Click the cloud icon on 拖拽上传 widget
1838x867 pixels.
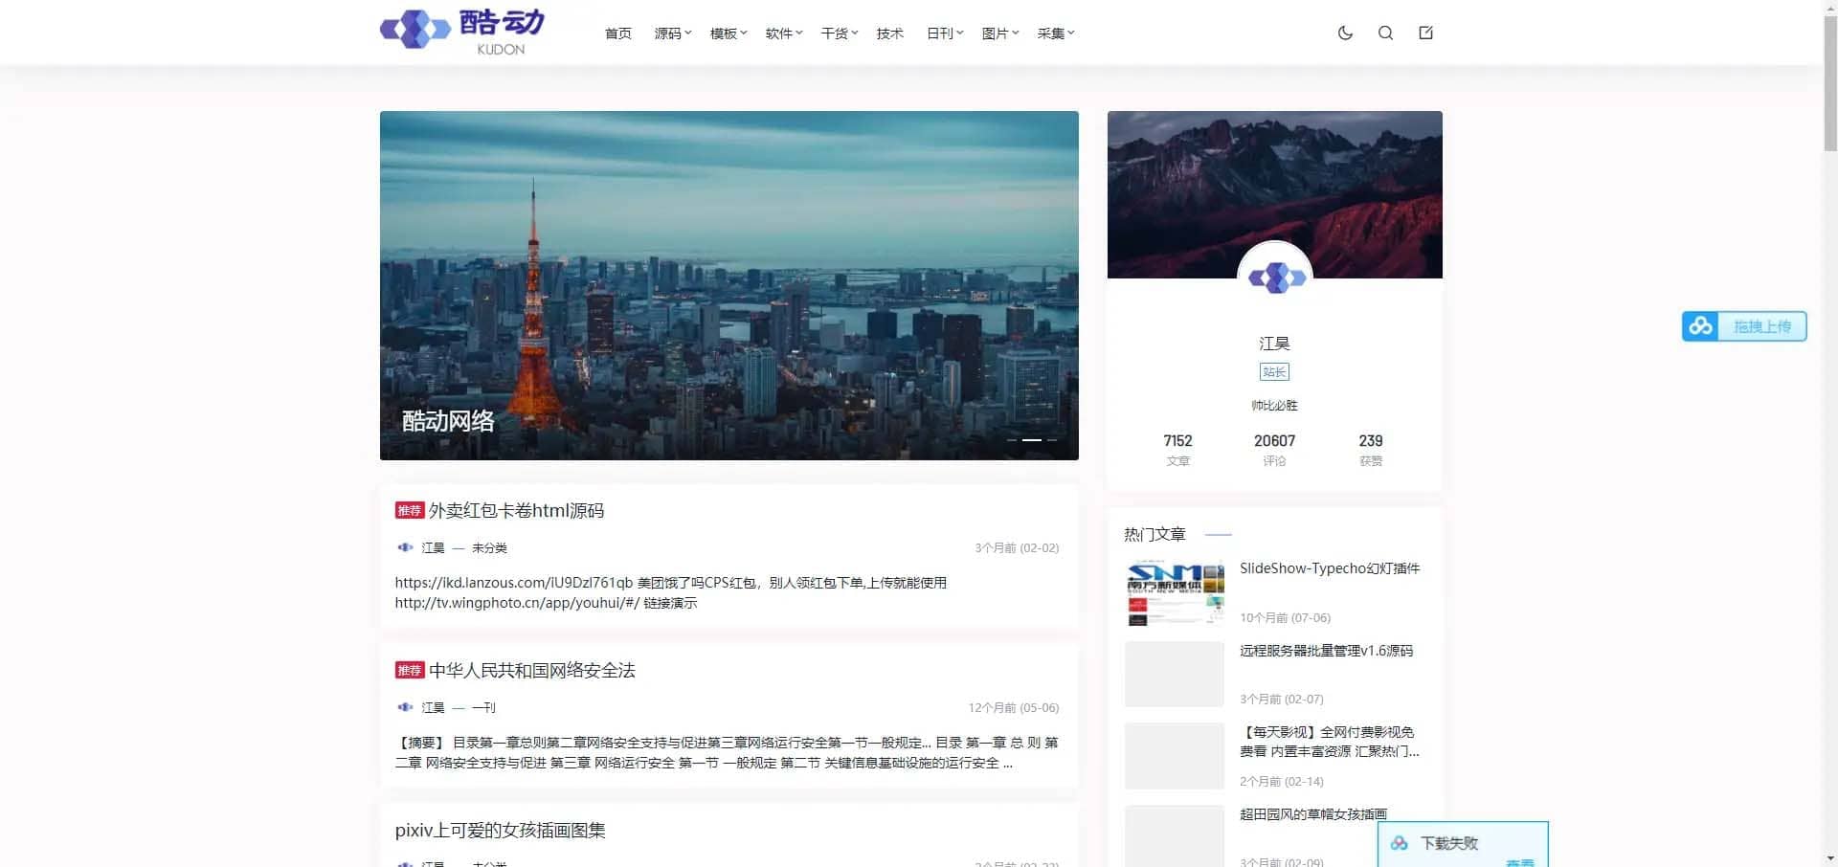point(1700,326)
